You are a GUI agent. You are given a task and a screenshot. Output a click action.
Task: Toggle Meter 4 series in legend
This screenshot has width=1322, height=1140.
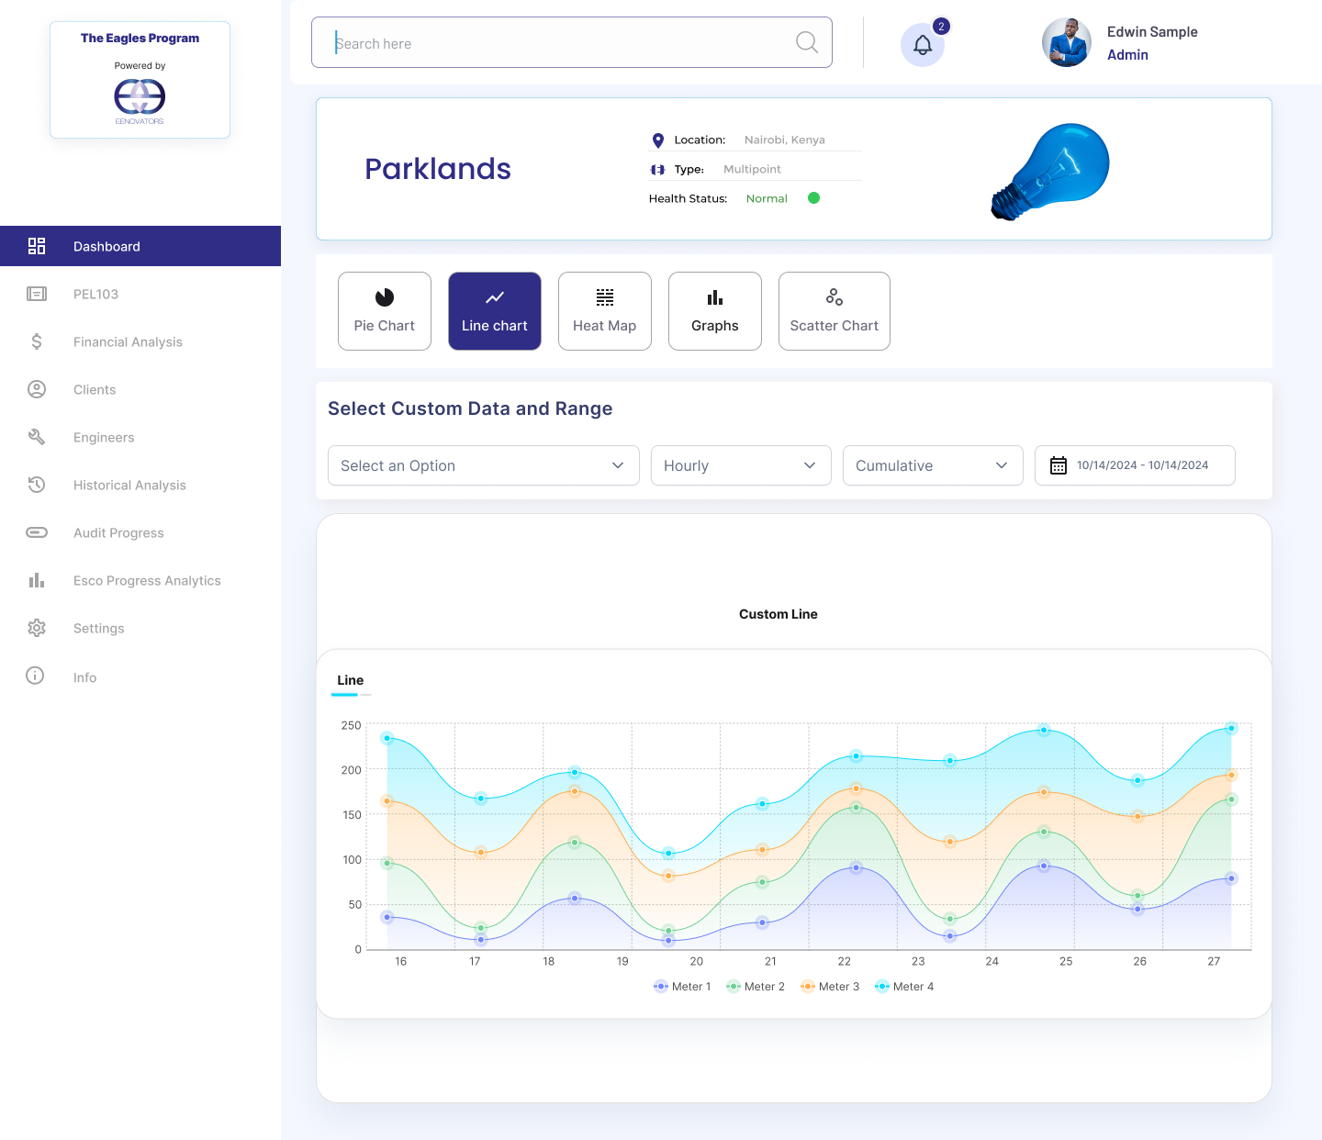pyautogui.click(x=904, y=987)
